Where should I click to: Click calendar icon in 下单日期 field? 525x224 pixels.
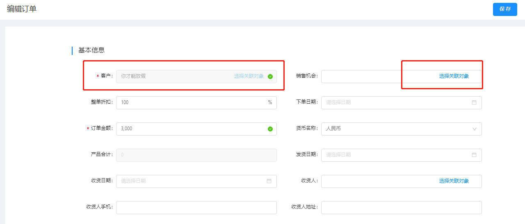click(474, 102)
